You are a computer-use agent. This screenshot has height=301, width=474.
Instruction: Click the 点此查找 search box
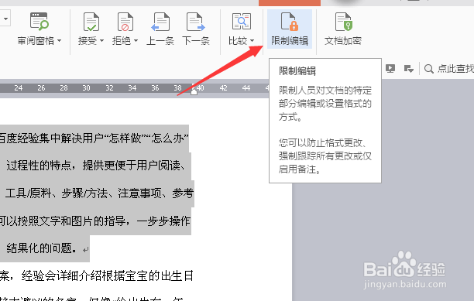coord(449,69)
